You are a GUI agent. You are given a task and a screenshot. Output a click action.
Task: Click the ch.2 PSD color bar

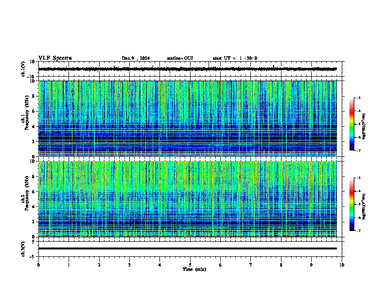(352, 204)
